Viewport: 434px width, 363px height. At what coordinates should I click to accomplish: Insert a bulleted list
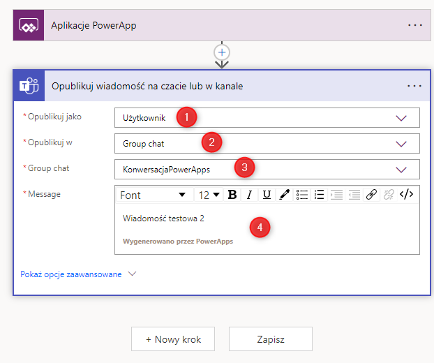click(x=302, y=195)
